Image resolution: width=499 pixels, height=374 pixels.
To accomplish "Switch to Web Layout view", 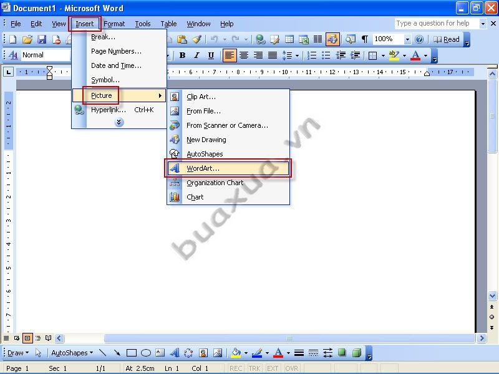I will pos(17,338).
